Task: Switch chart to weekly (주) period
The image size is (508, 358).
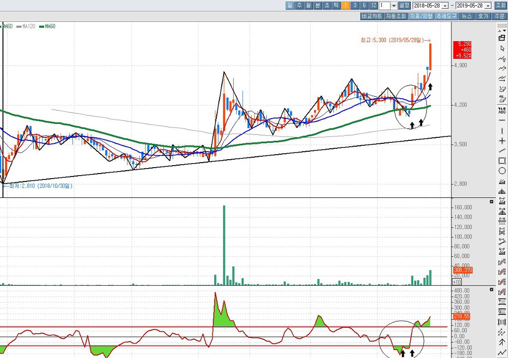Action: coord(299,5)
